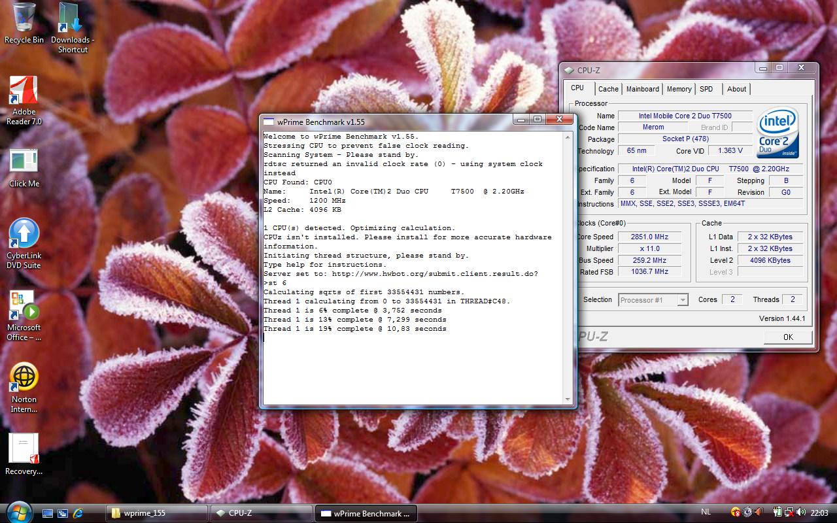Click the Revision value G0
The width and height of the screenshot is (837, 523).
pyautogui.click(x=786, y=192)
